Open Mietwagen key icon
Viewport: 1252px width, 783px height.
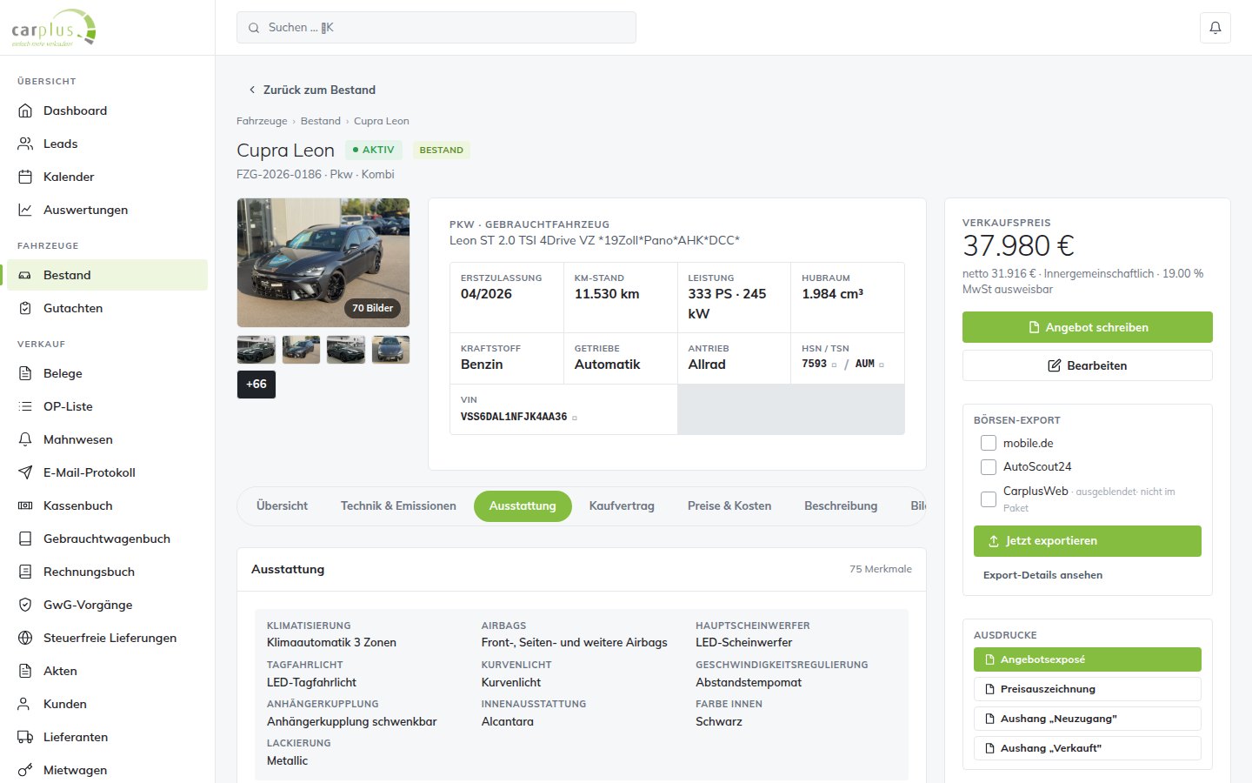[25, 770]
